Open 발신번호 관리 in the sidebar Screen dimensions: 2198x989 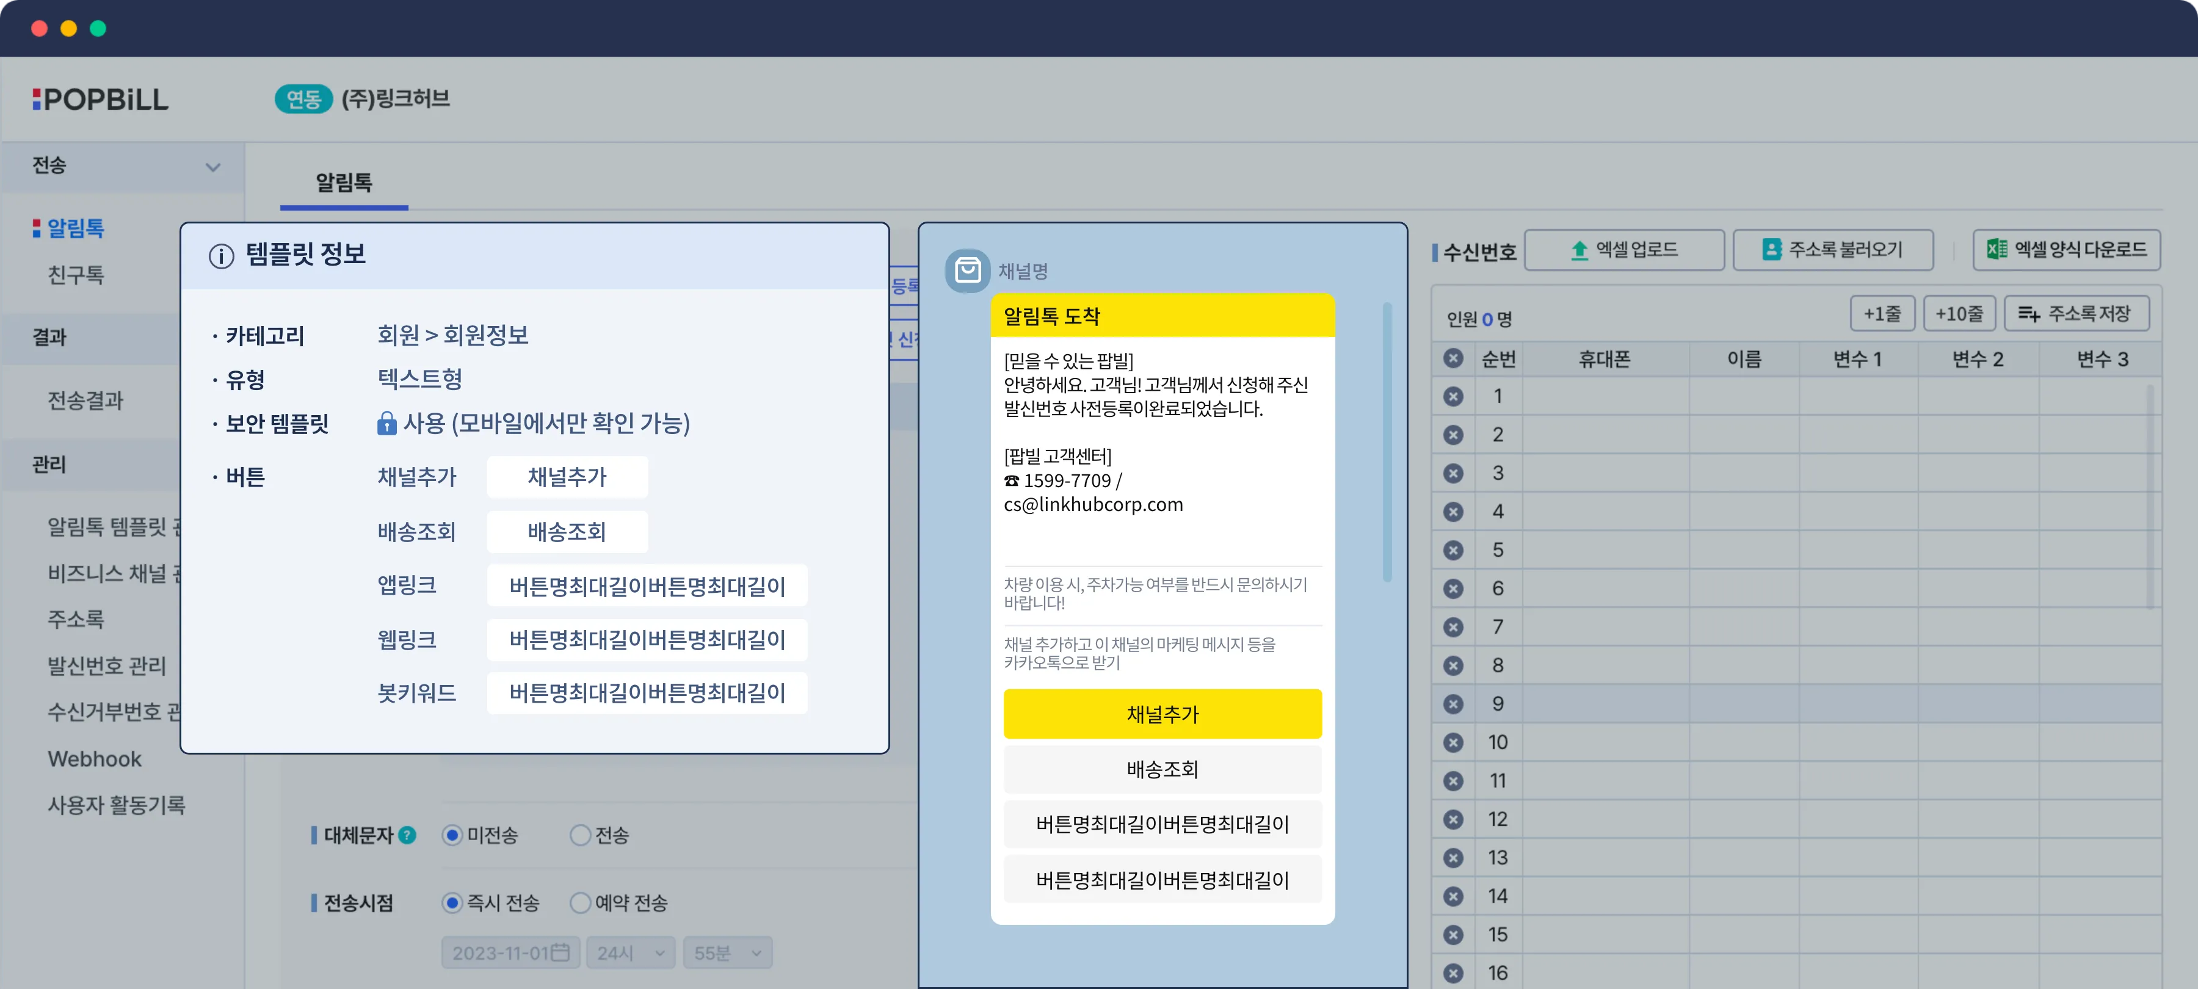click(x=107, y=665)
